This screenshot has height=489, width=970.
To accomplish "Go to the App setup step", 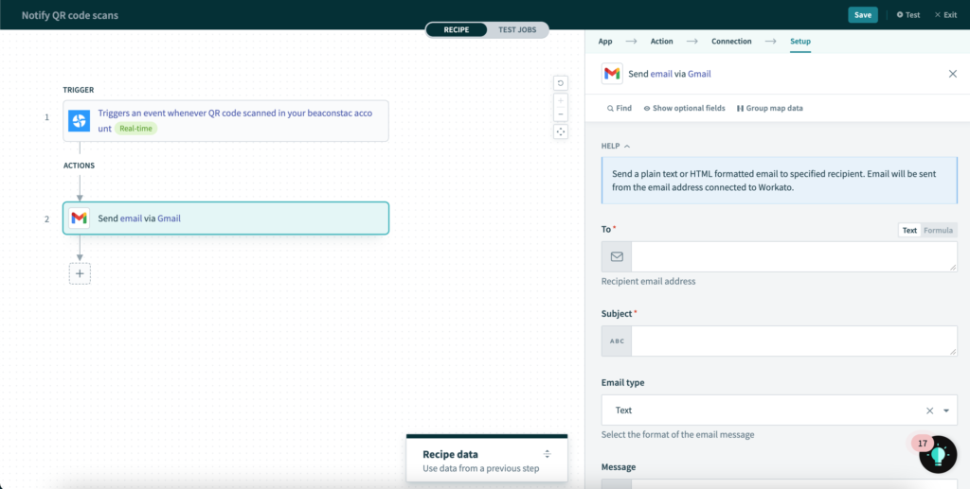I will pyautogui.click(x=605, y=42).
